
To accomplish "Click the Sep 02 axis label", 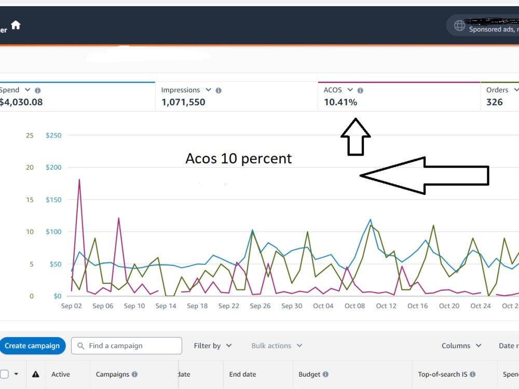I will click(x=71, y=306).
